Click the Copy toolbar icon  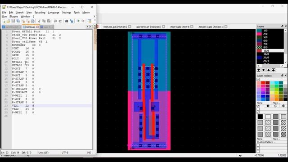click(x=44, y=21)
